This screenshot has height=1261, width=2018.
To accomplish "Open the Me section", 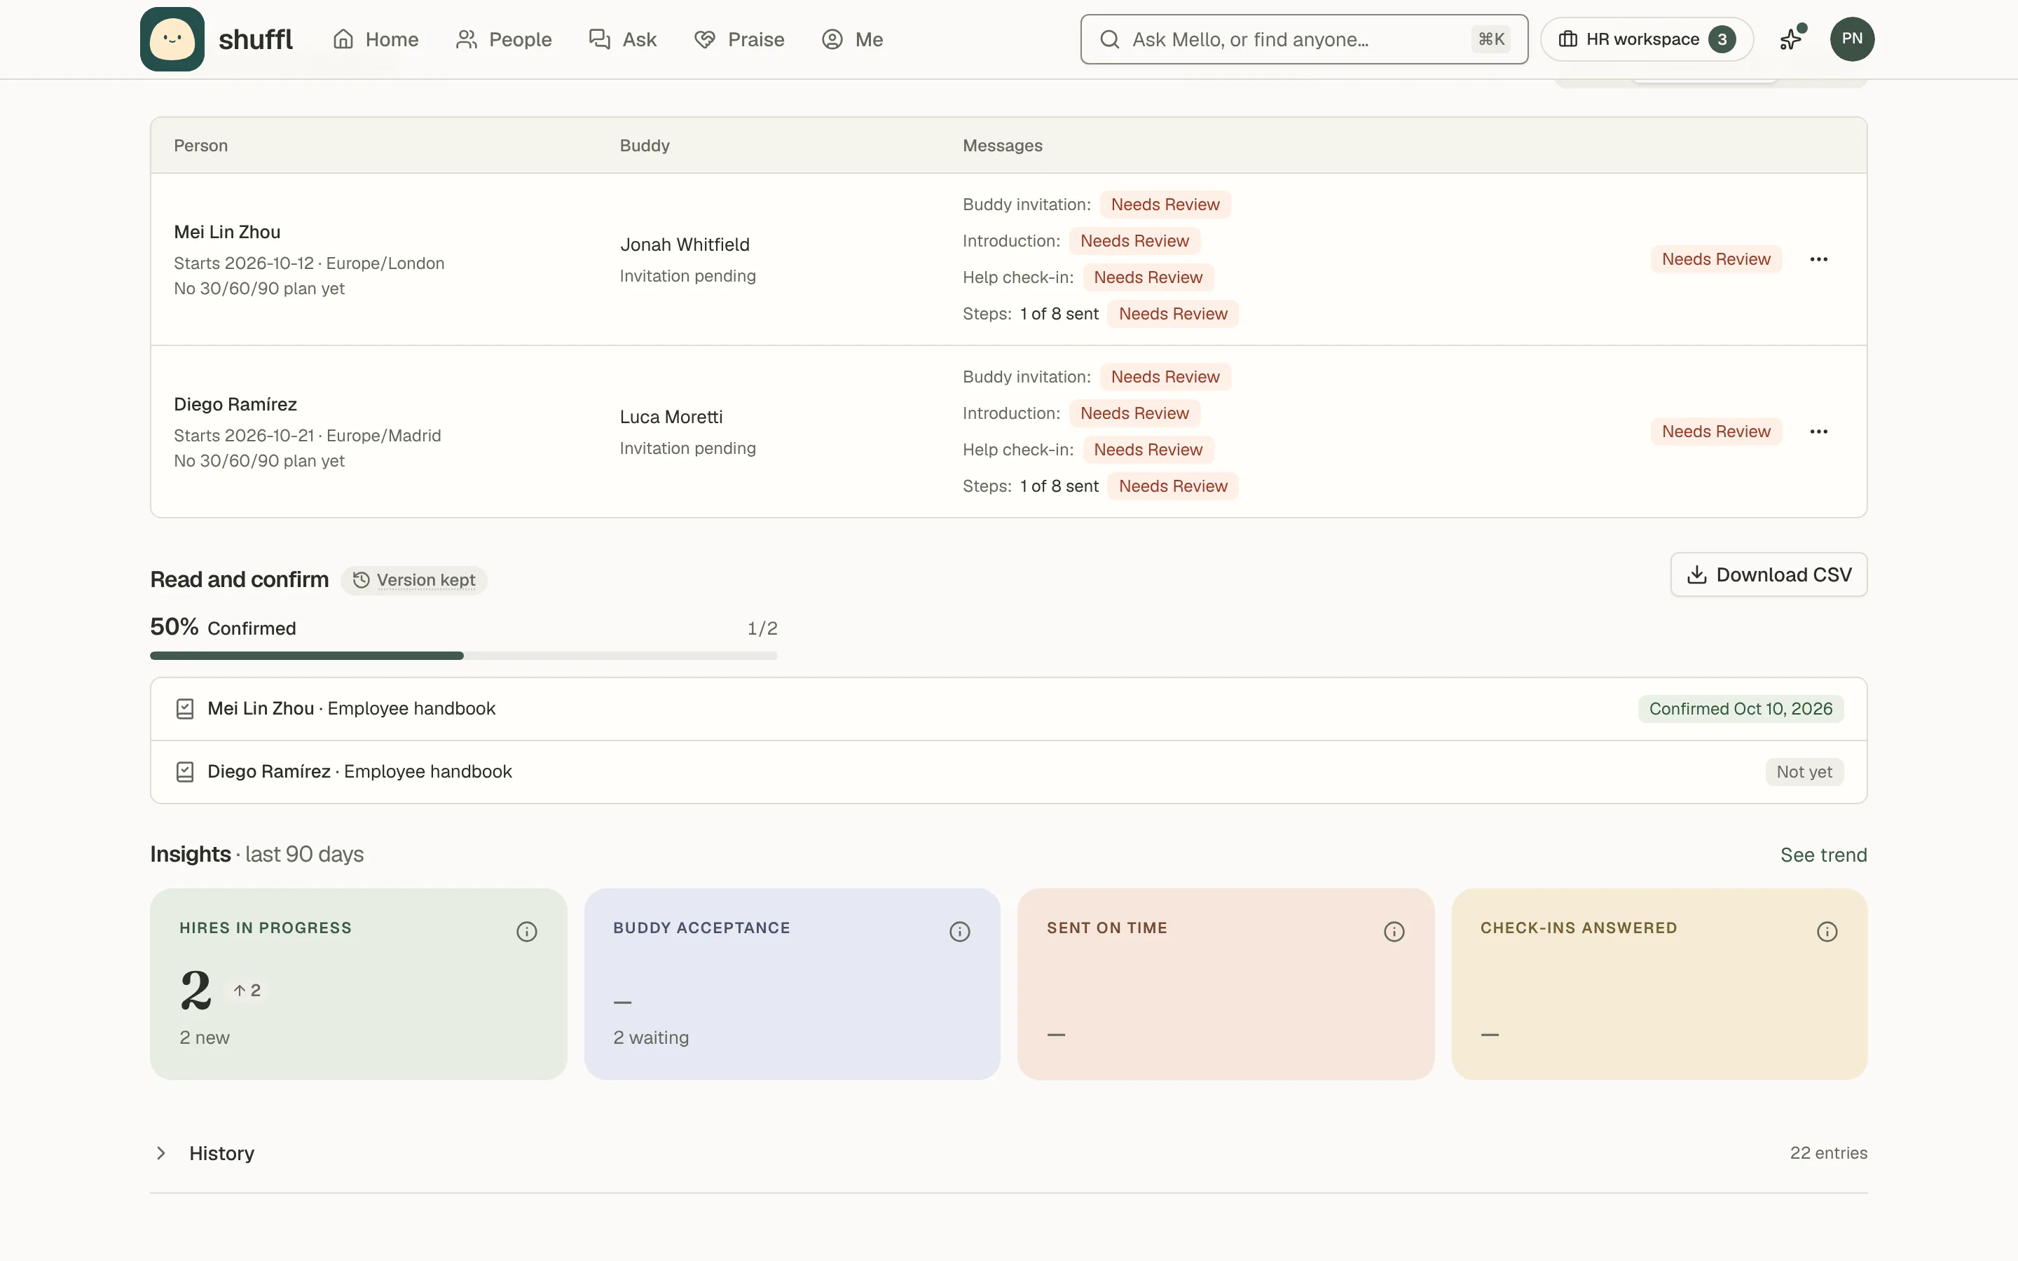I will pyautogui.click(x=852, y=39).
